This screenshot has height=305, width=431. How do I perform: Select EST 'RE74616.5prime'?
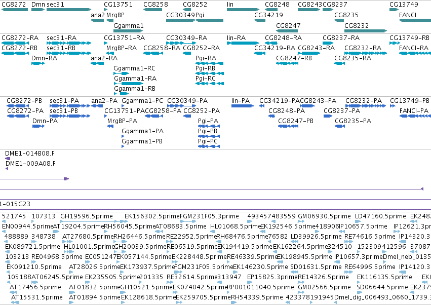[370, 237]
